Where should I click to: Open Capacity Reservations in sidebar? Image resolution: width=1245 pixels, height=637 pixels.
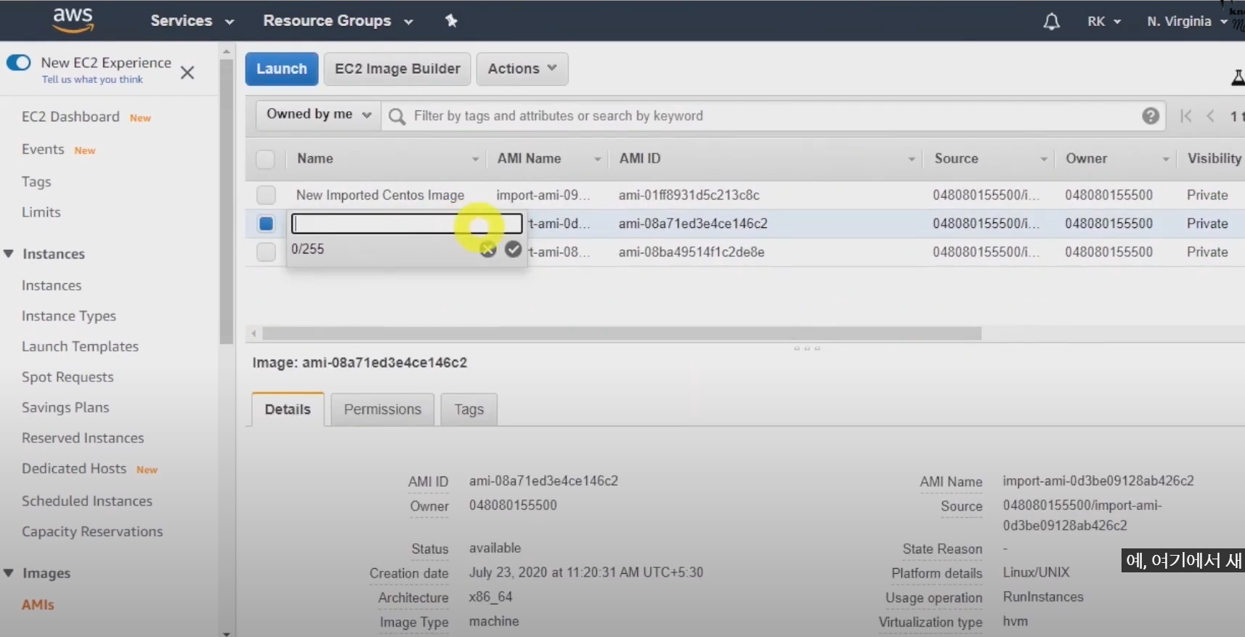pyautogui.click(x=92, y=532)
